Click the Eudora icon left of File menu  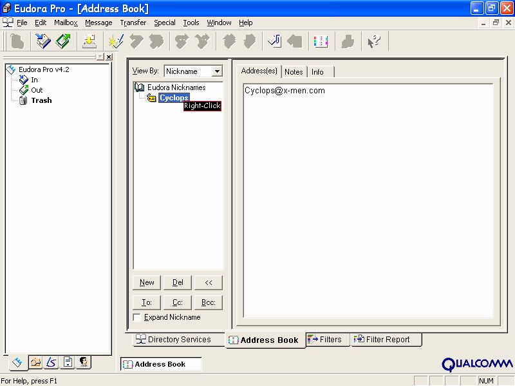pyautogui.click(x=8, y=23)
